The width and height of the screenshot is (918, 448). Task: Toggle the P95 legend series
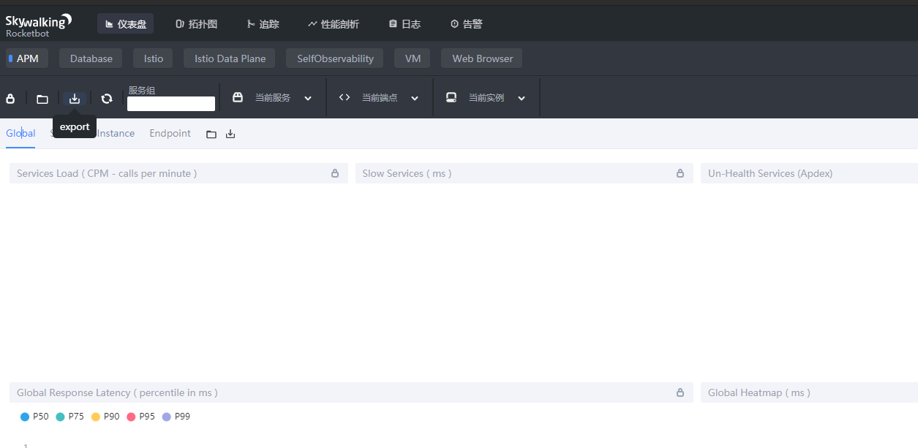140,417
